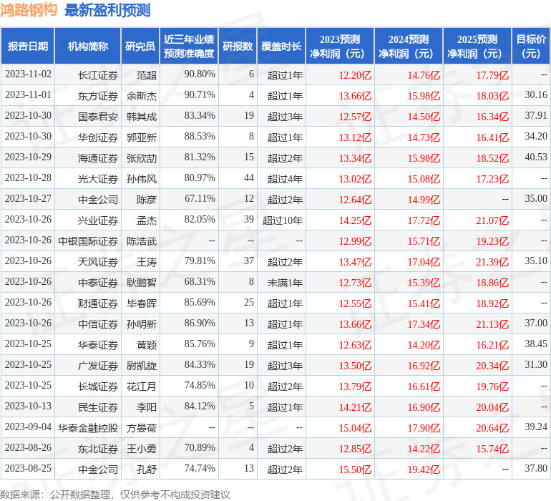Click analyst name 陈浩武
The width and height of the screenshot is (551, 501).
click(x=142, y=241)
